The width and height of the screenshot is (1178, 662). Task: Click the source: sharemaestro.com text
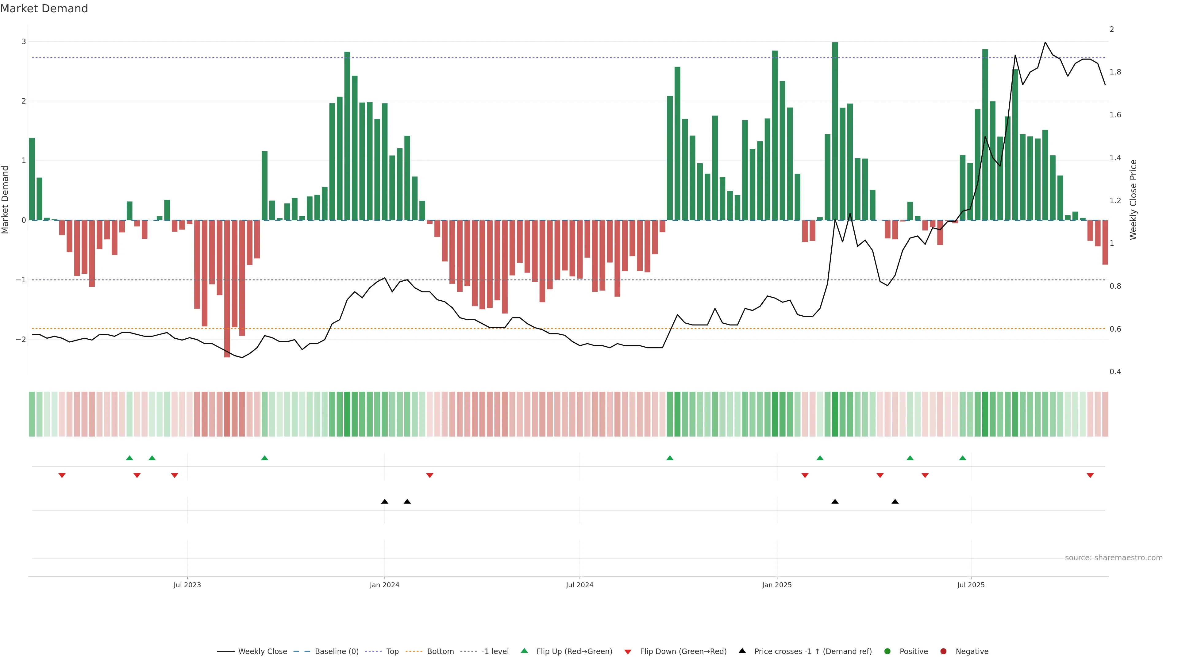1114,558
